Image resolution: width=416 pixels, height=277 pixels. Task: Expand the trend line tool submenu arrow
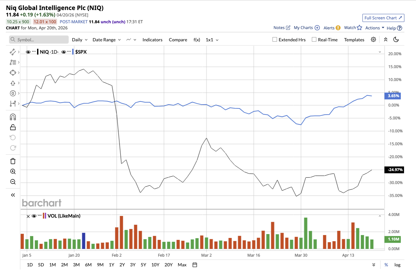pos(18,52)
